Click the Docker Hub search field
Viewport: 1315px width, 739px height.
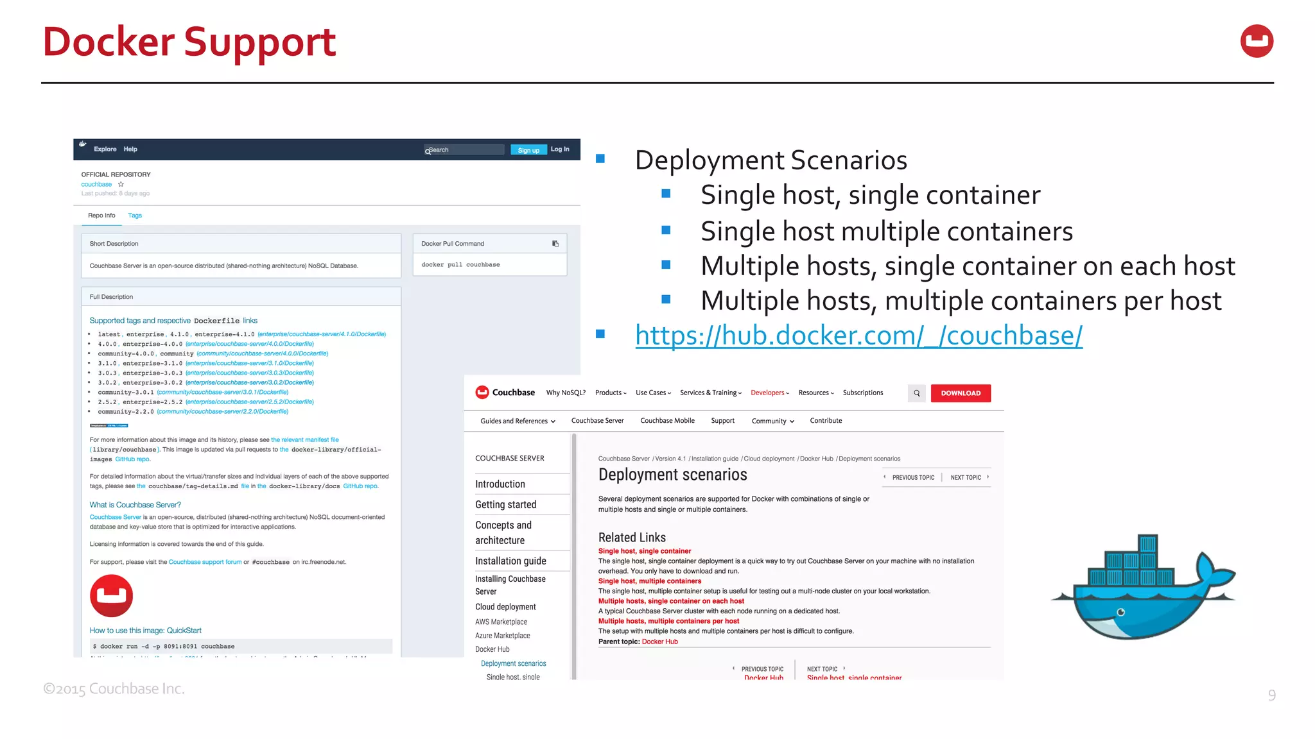[464, 150]
